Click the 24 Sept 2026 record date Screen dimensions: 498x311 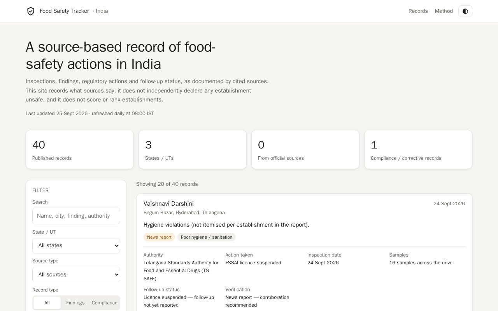click(x=449, y=204)
